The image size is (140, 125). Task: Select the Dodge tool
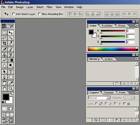tap(11, 65)
